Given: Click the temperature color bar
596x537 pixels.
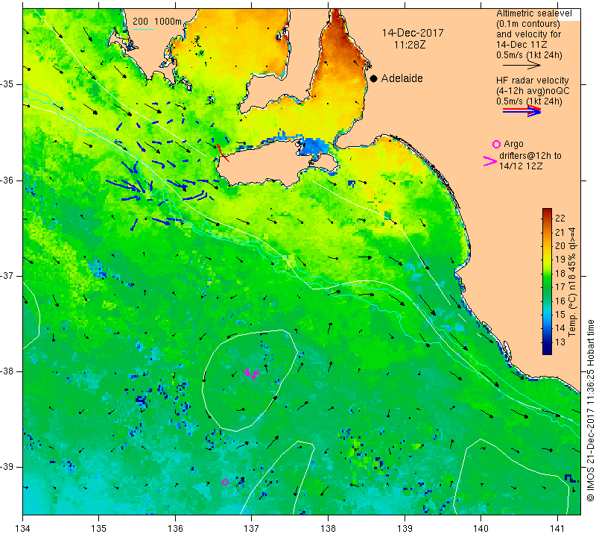Looking at the screenshot, I should 547,281.
